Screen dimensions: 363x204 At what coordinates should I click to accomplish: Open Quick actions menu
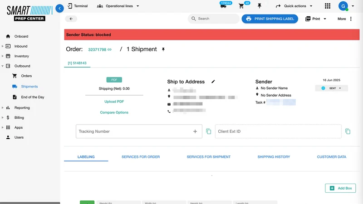point(294,6)
